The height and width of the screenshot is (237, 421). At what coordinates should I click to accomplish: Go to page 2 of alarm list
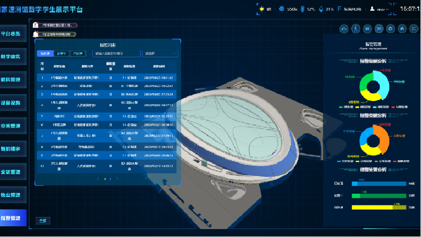pyautogui.click(x=110, y=179)
